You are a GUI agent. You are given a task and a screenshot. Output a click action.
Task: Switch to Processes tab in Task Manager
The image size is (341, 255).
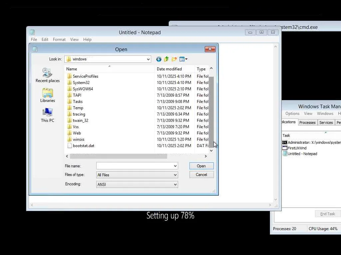coord(307,123)
